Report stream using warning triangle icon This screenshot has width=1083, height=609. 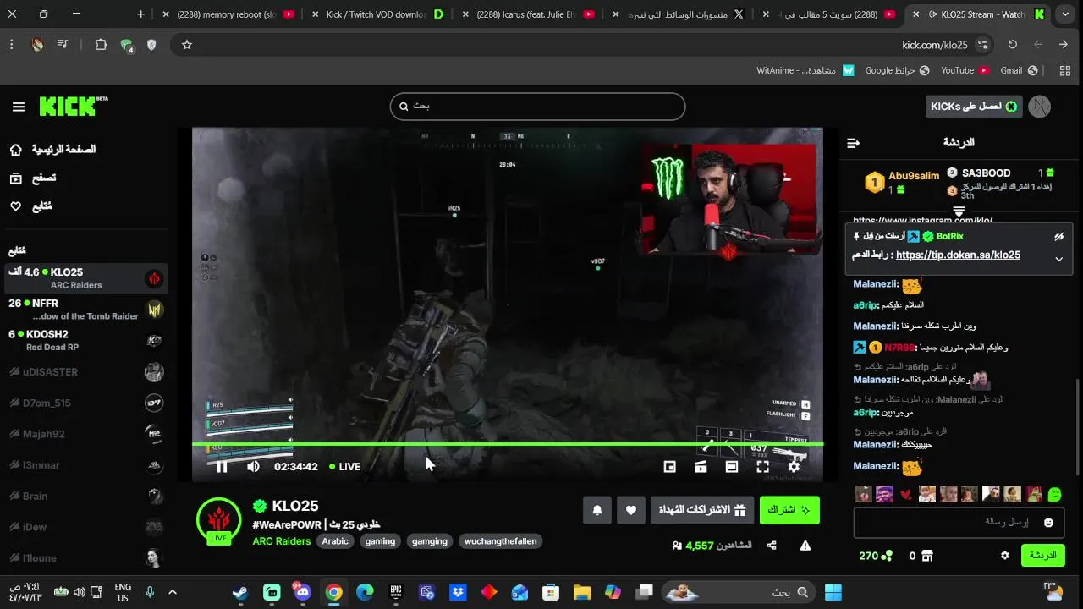805,546
